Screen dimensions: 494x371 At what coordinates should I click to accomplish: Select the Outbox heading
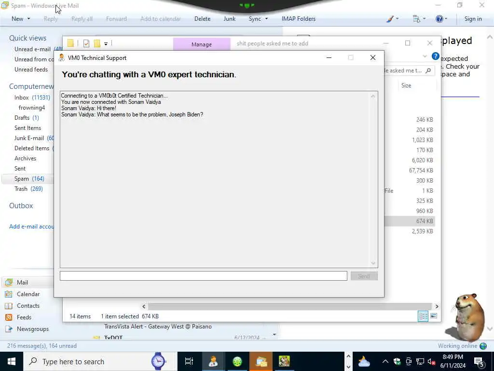coord(21,206)
